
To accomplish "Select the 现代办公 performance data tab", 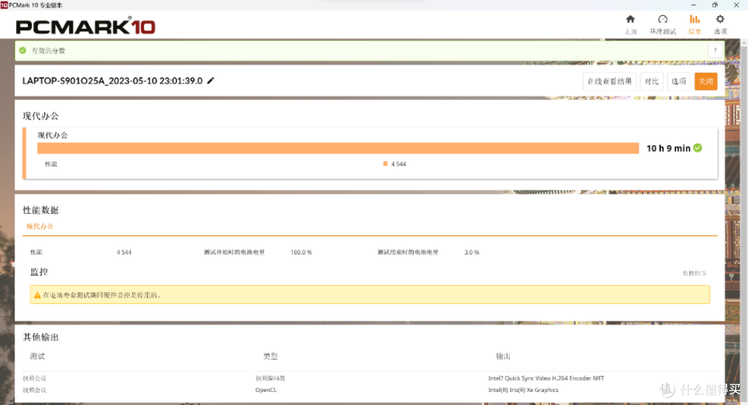I will pos(40,226).
